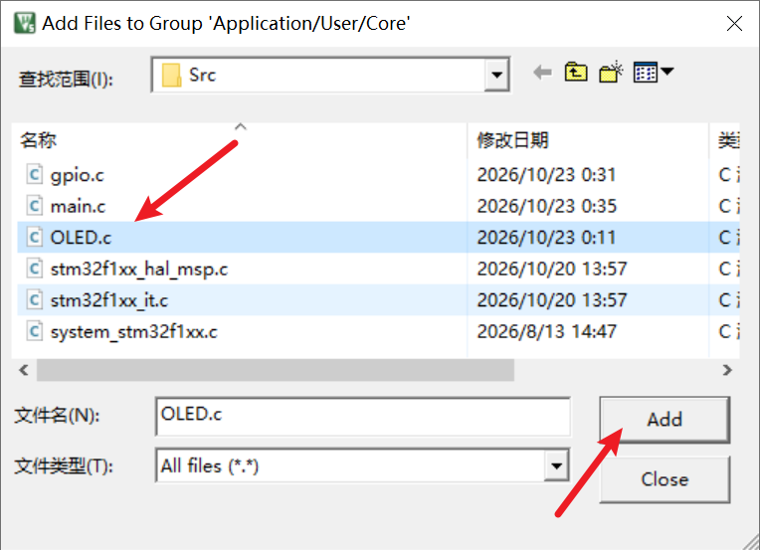The width and height of the screenshot is (760, 550).
Task: Click the Keil app icon in title bar
Action: coord(25,23)
